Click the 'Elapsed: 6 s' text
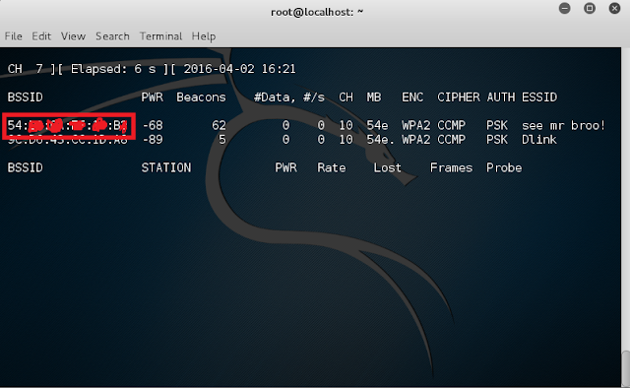 coord(113,69)
